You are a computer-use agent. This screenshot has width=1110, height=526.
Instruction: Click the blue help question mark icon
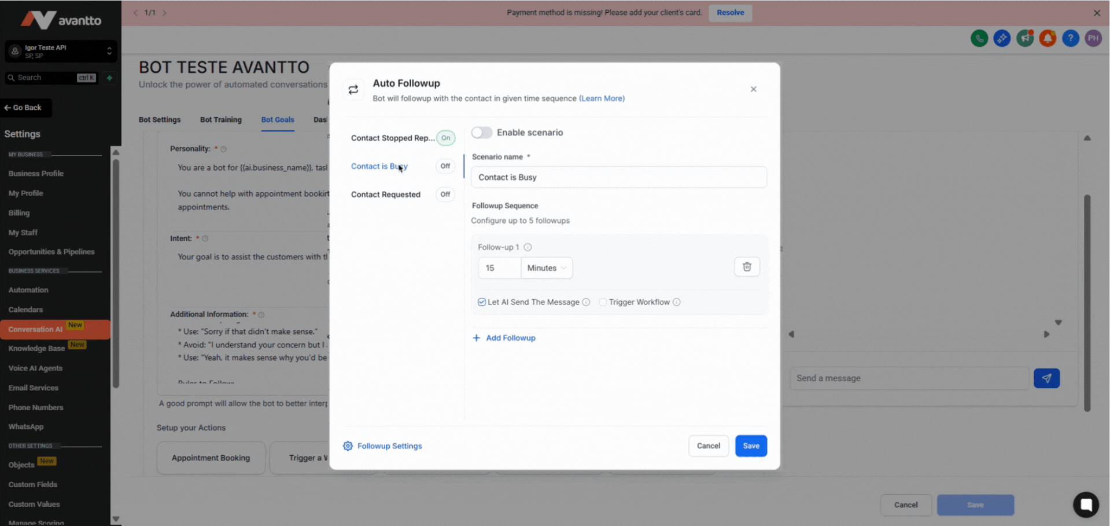pos(1071,38)
